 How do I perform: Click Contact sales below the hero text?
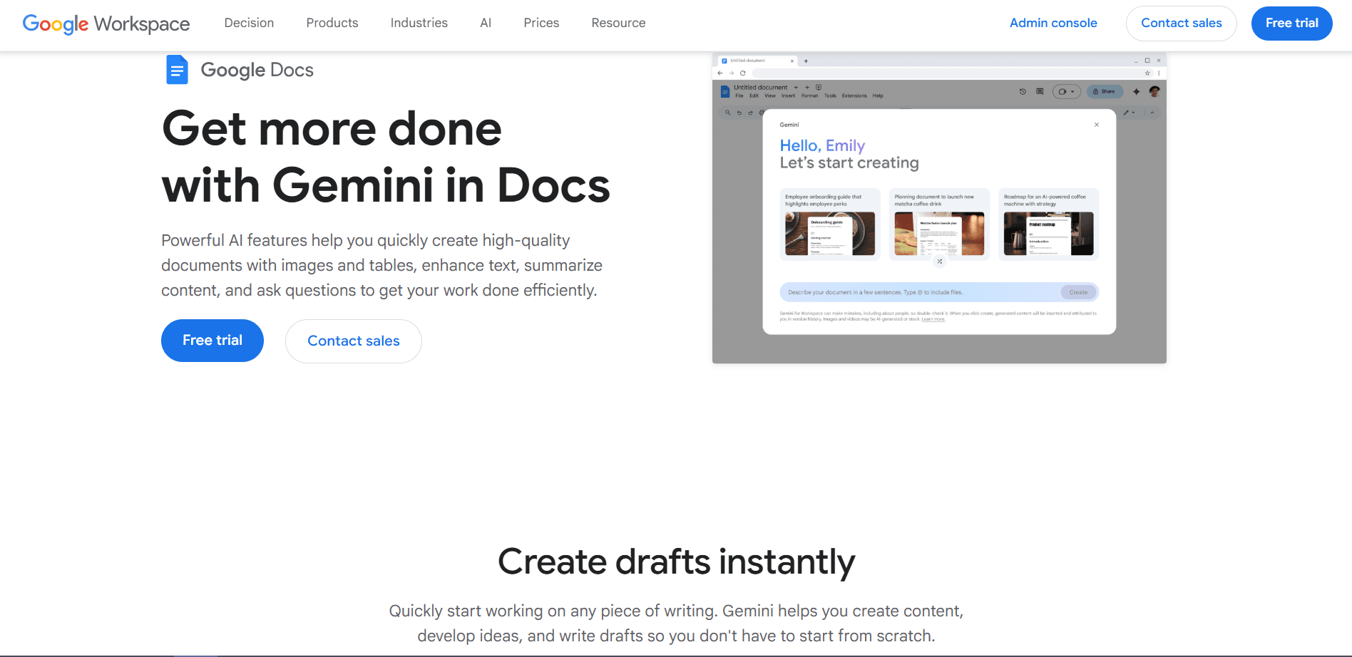354,341
